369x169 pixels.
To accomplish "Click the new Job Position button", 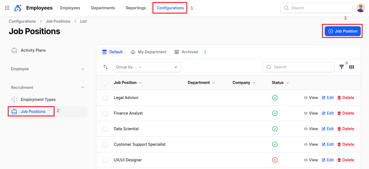I will point(343,31).
